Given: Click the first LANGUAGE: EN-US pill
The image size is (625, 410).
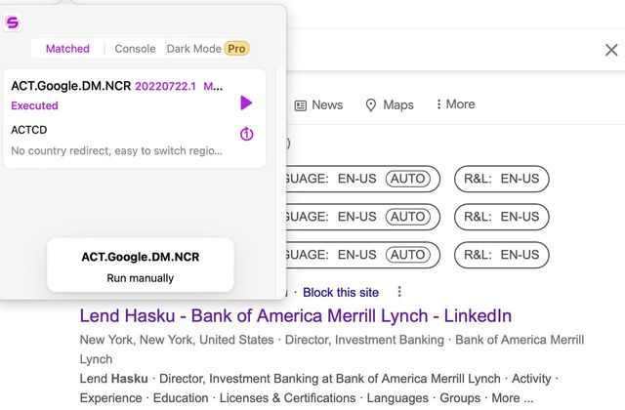Looking at the screenshot, I should point(362,179).
